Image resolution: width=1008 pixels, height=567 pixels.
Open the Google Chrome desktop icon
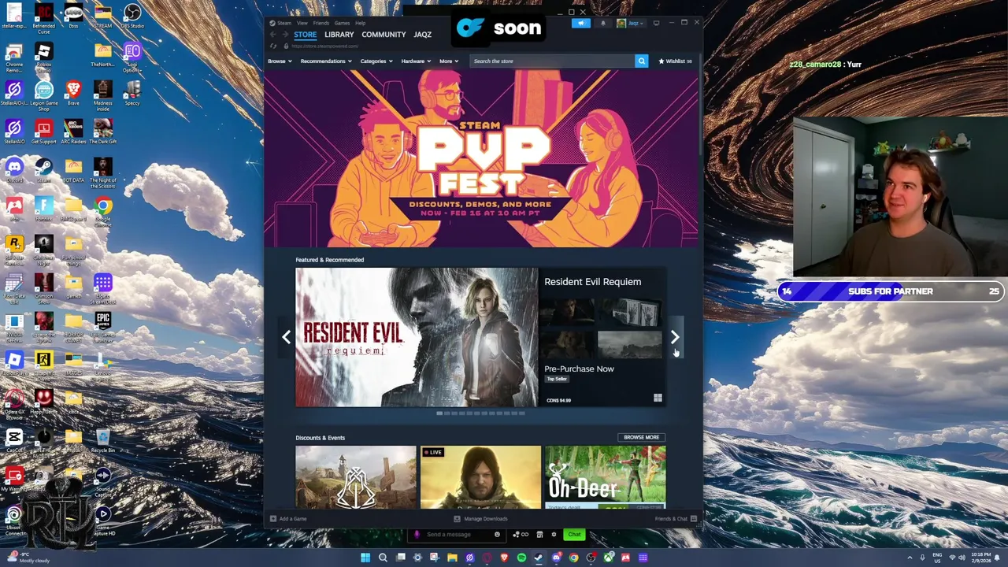103,211
